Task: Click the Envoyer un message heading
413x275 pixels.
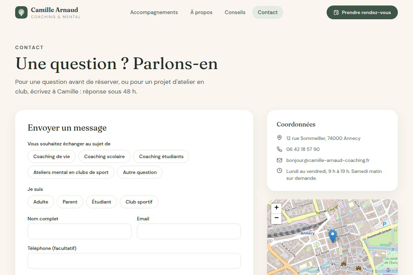Action: coord(67,128)
